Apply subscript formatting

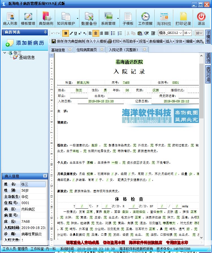pos(85,33)
